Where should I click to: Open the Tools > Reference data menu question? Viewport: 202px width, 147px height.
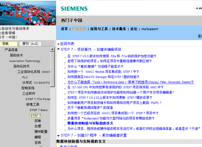coord(130,82)
